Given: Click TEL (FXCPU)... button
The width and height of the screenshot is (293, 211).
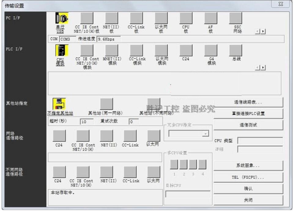Looking at the screenshot, I should [248, 177].
